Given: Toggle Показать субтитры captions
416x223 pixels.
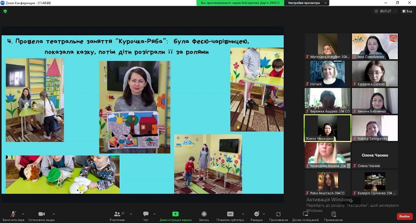Looking at the screenshot, I should (230, 215).
